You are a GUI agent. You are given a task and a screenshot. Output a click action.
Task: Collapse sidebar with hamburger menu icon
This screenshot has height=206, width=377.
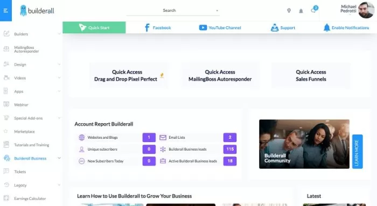[6, 11]
